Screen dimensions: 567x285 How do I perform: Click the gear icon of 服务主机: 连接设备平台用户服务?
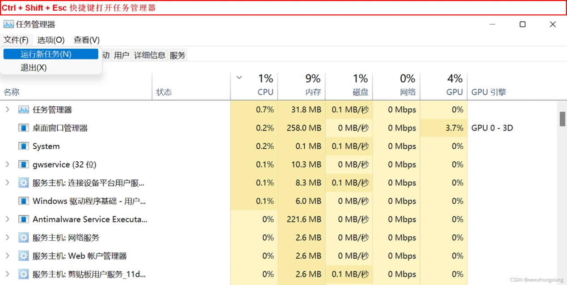click(x=23, y=183)
